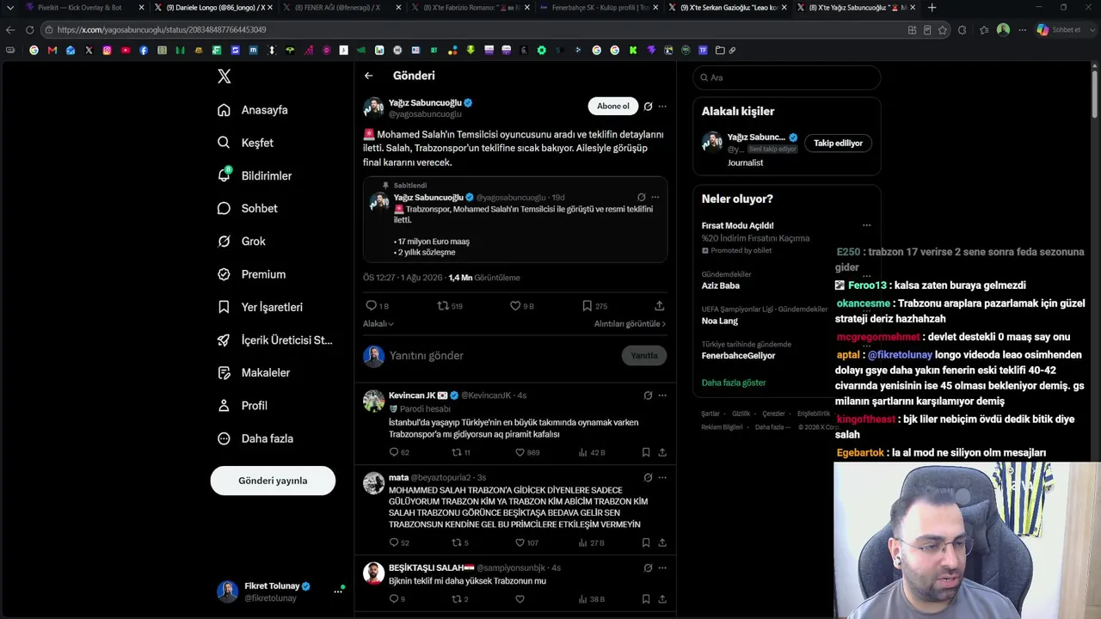Repost Kevincan JK's reply

click(x=457, y=452)
